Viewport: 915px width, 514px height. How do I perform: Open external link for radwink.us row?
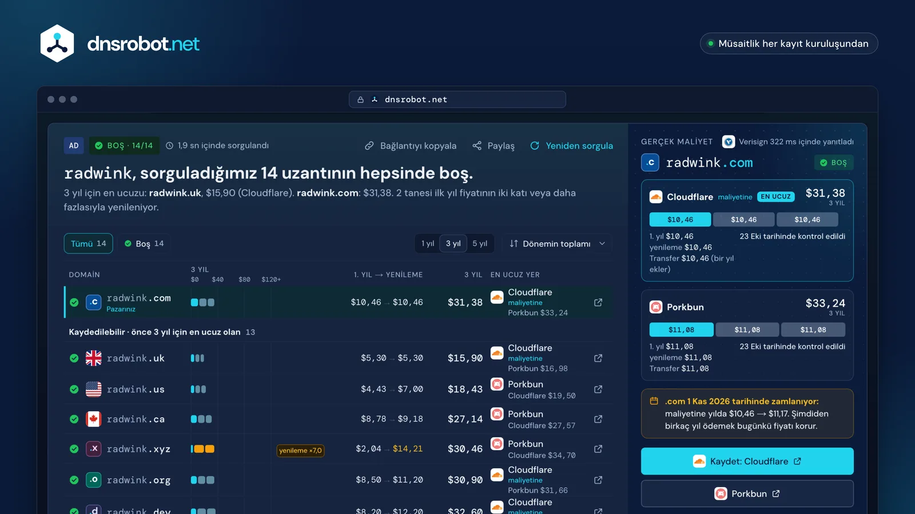(x=598, y=389)
